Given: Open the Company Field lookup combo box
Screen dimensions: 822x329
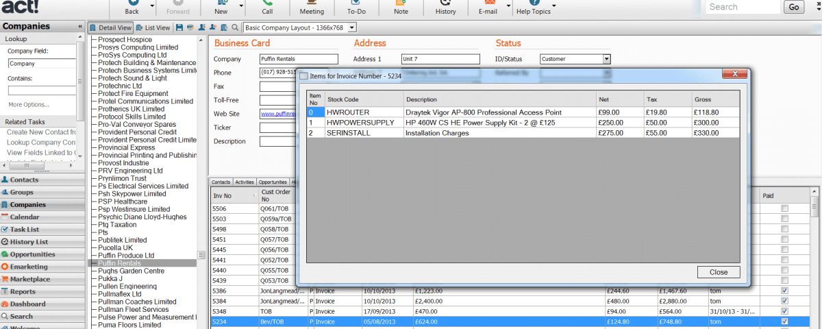Looking at the screenshot, I should [41, 64].
